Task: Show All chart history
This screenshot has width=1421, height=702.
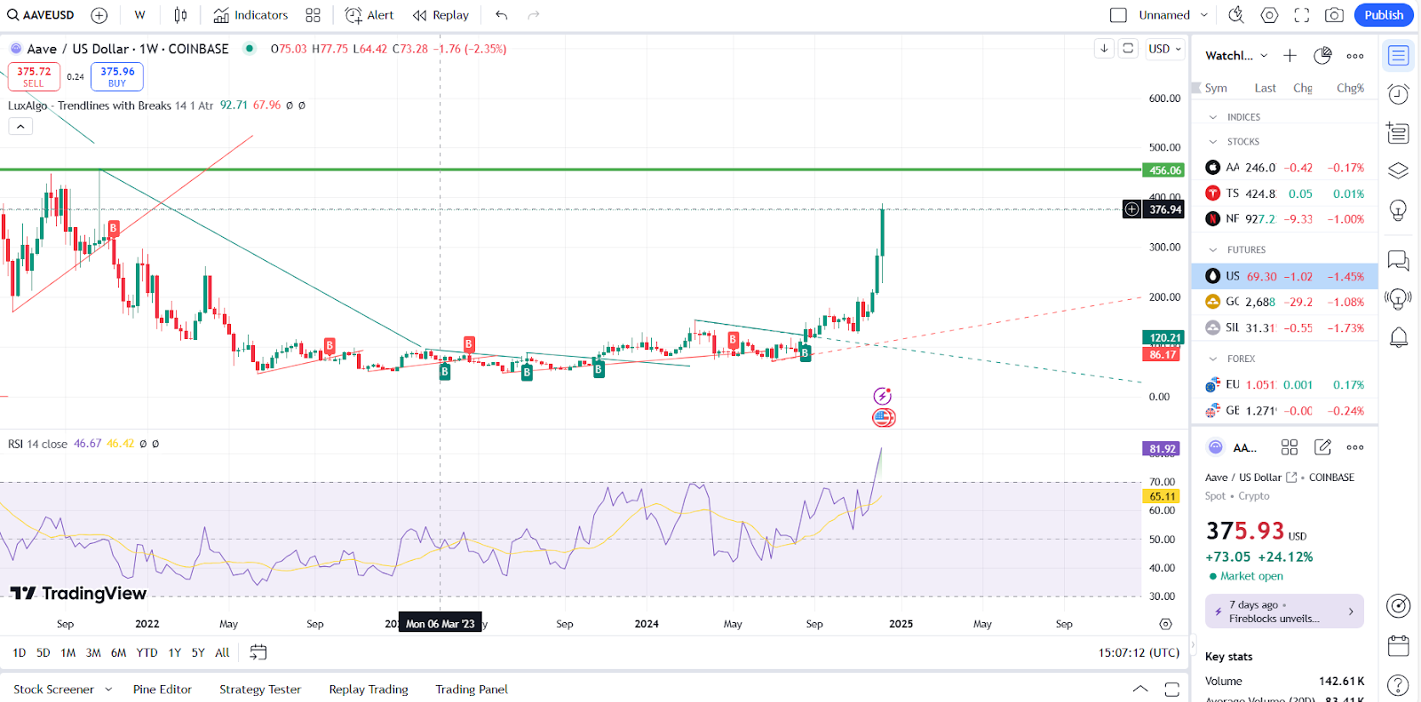Action: pos(222,652)
